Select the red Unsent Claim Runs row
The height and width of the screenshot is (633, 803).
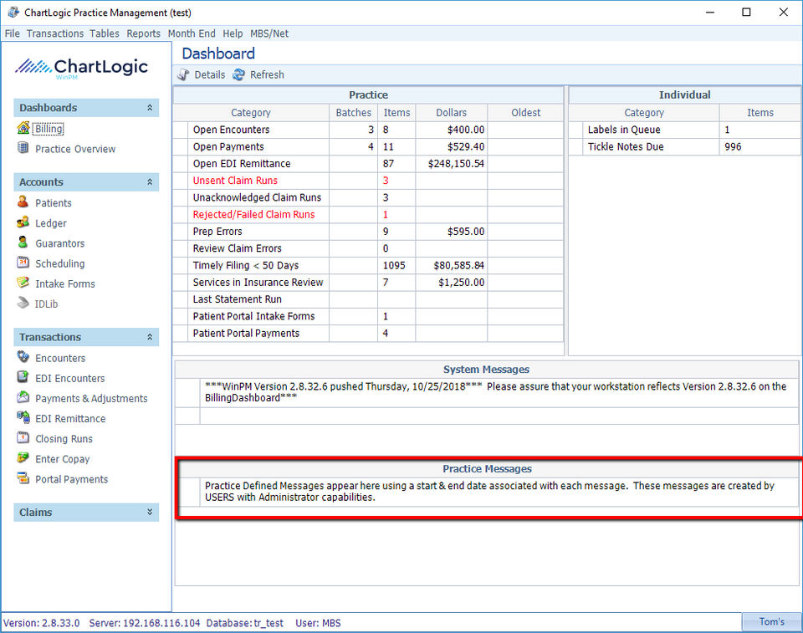point(368,181)
